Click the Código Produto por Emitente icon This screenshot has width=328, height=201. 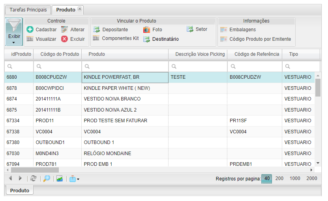(224, 39)
